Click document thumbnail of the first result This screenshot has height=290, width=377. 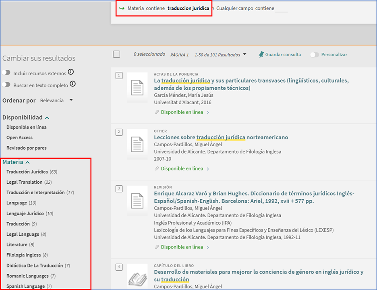pyautogui.click(x=137, y=87)
